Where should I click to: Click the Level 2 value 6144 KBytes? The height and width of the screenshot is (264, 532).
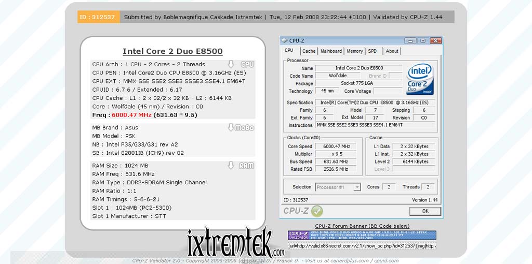tap(414, 162)
